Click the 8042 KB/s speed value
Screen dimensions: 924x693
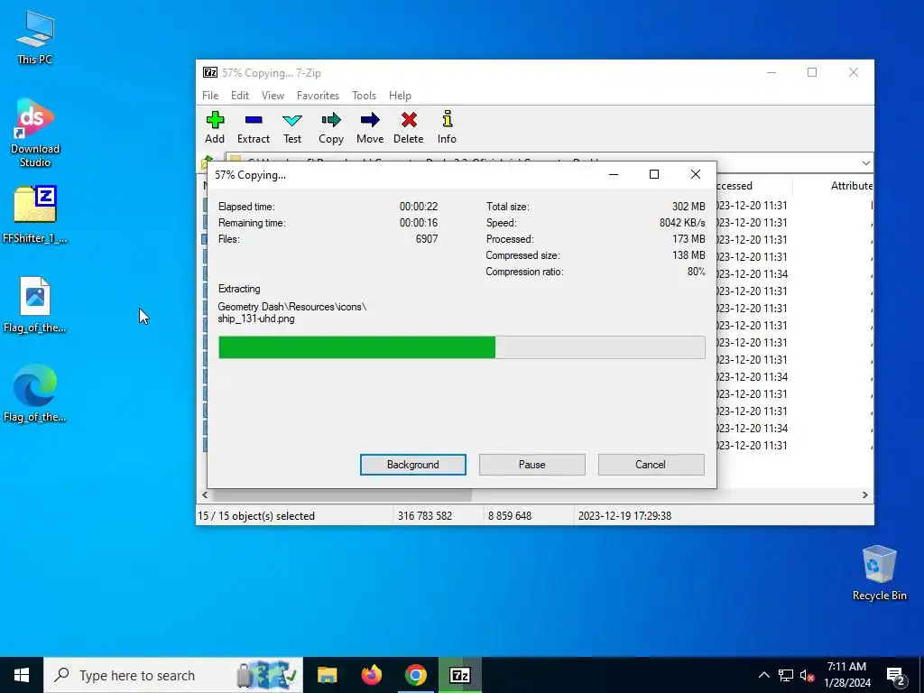[682, 223]
